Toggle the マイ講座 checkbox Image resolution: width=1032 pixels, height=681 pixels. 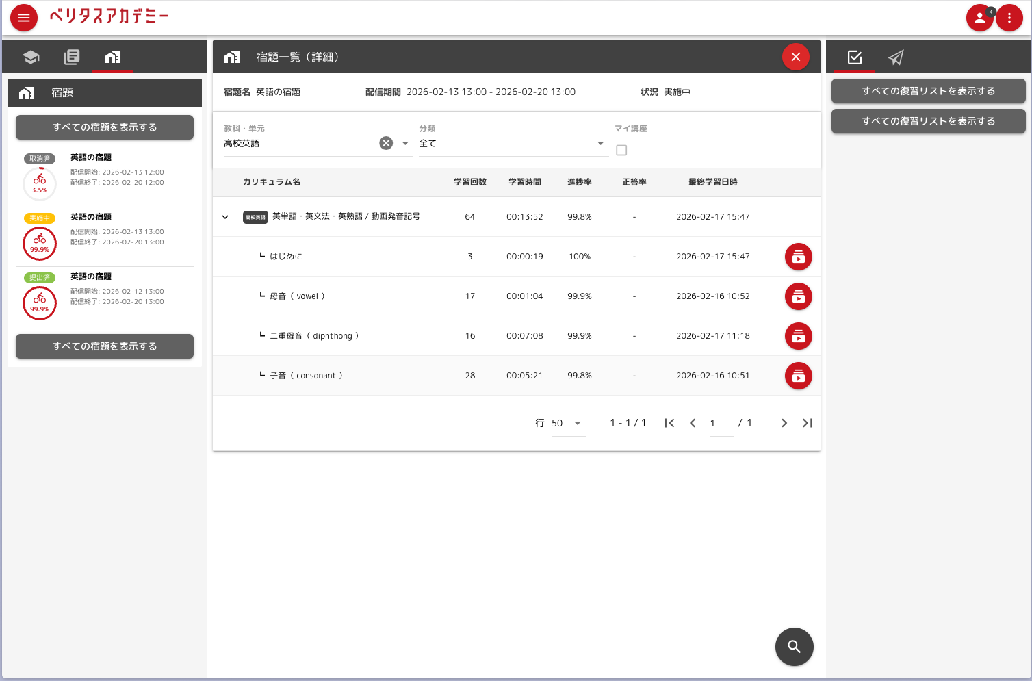point(621,150)
